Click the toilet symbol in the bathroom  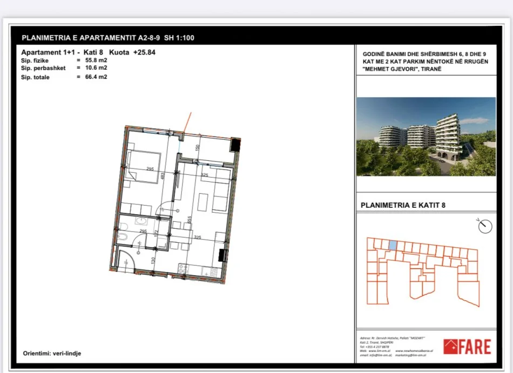click(x=123, y=238)
